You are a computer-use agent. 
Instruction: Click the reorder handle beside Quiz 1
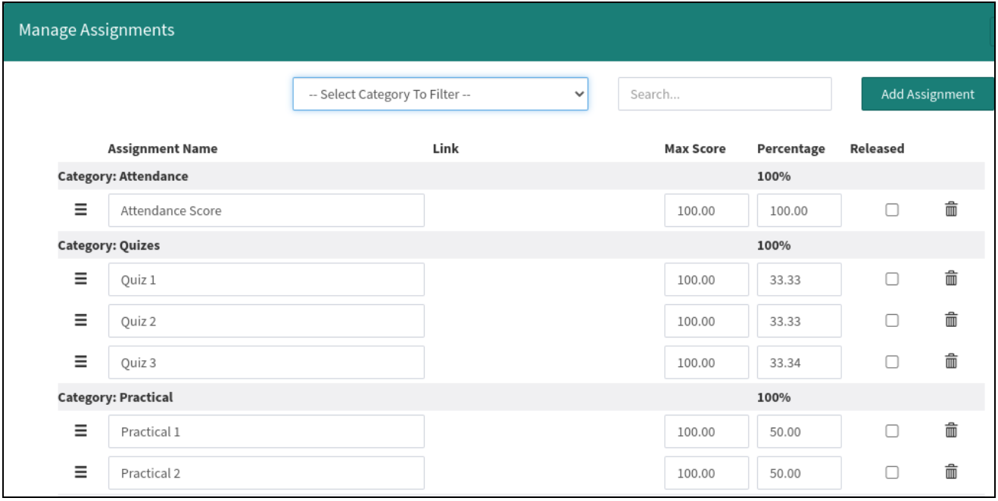click(80, 279)
